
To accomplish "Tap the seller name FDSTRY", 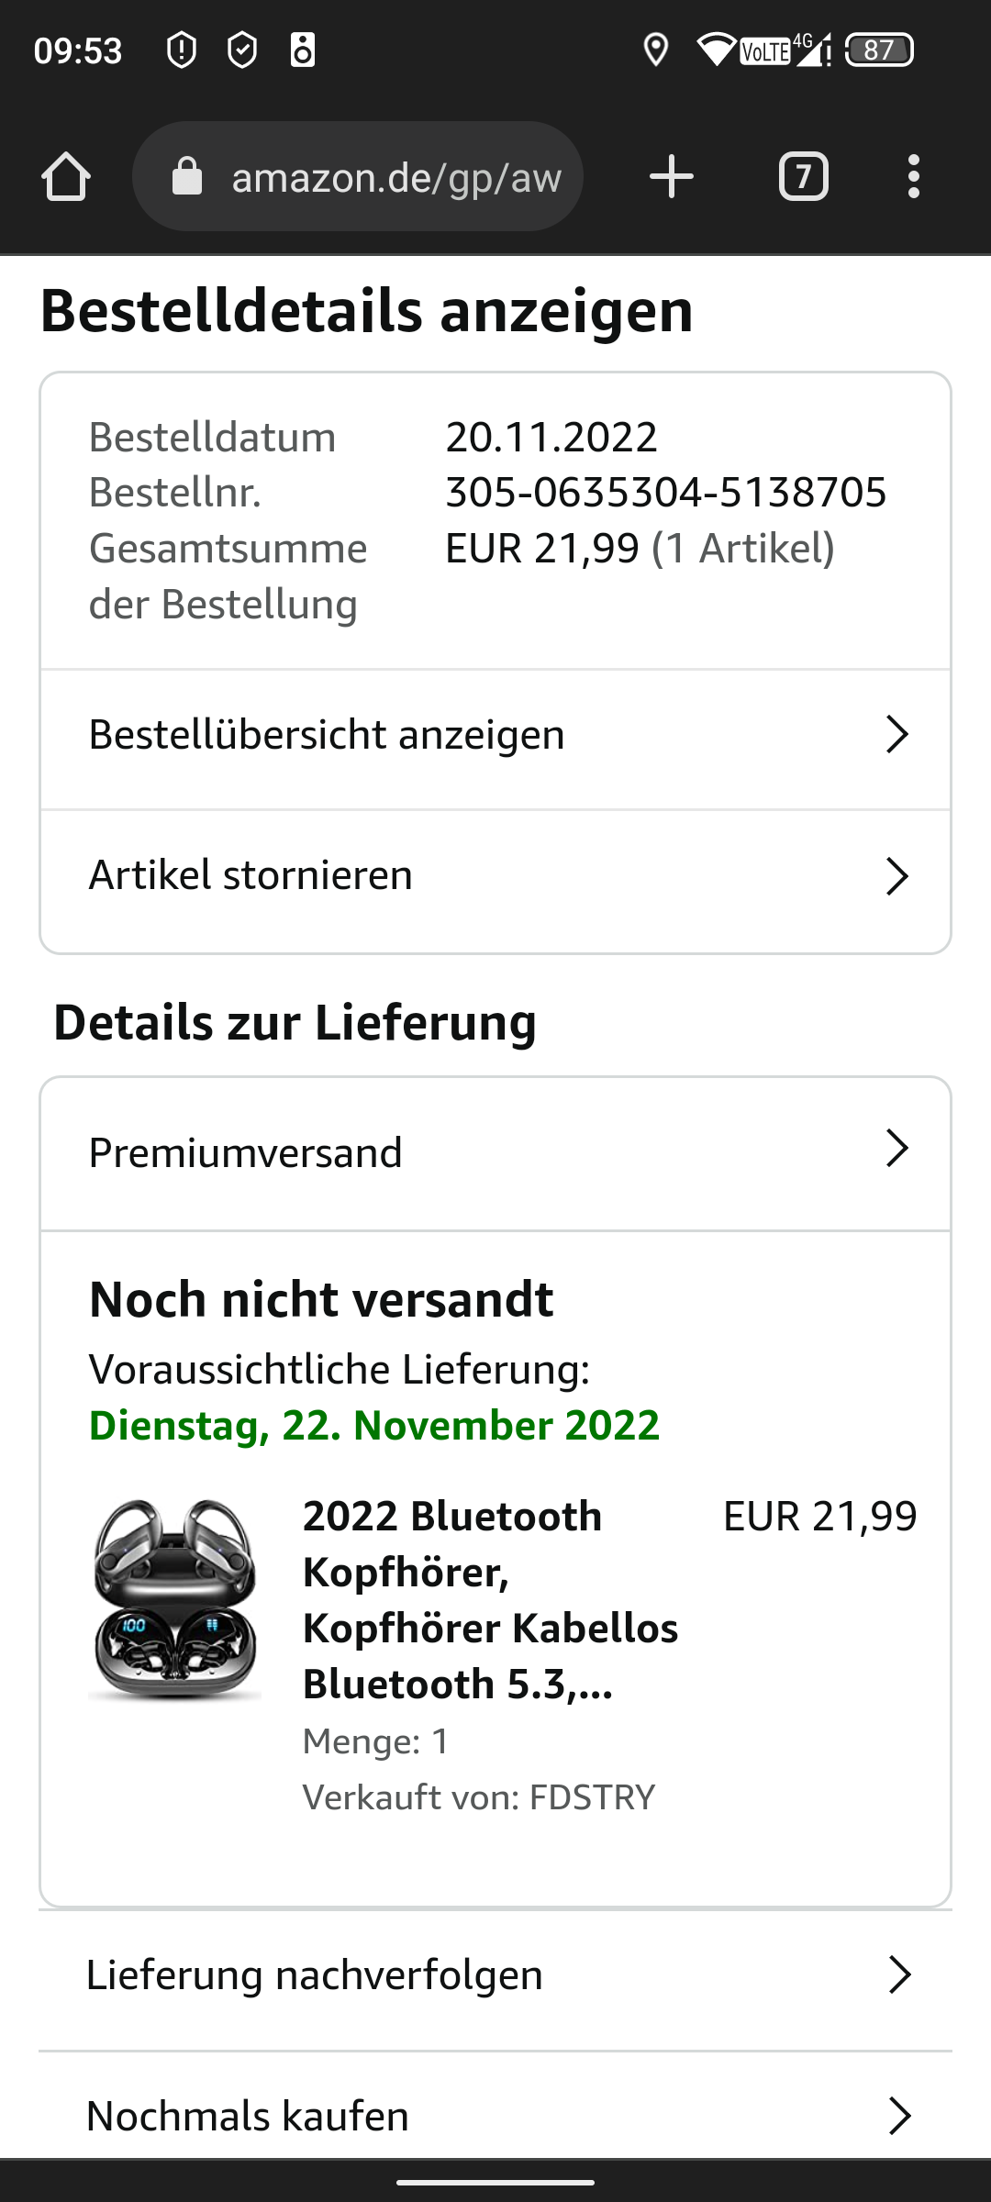I will click(593, 1797).
